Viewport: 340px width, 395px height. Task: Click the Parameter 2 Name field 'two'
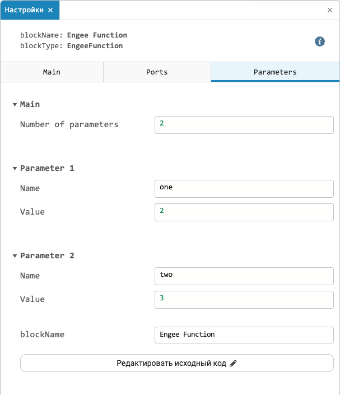pyautogui.click(x=244, y=276)
